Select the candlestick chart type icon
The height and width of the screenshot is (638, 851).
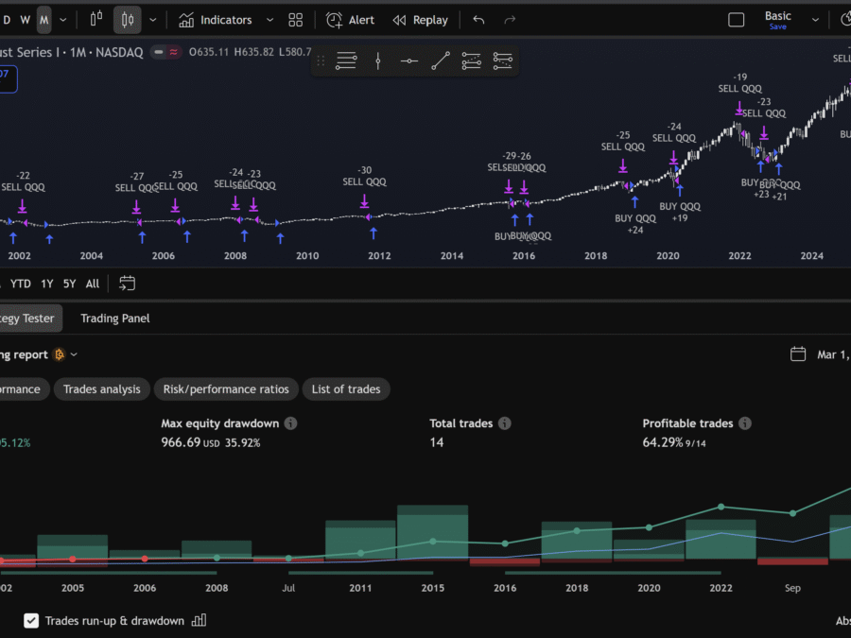tap(128, 20)
